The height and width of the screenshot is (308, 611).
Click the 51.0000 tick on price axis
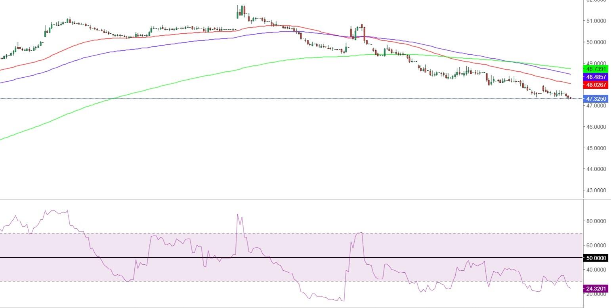point(596,21)
